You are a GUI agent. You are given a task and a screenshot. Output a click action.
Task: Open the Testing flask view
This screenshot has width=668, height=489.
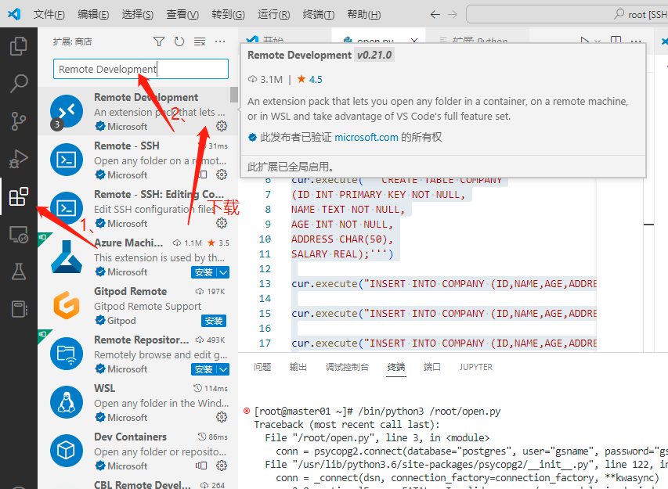coord(18,271)
